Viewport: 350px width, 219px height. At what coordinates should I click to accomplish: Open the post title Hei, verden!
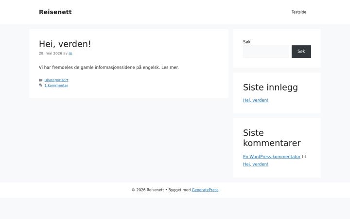(x=65, y=44)
